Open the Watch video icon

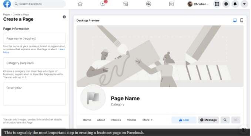coord(103,4)
